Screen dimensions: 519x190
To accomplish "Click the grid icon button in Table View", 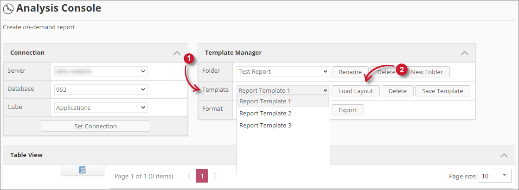I will click(82, 170).
